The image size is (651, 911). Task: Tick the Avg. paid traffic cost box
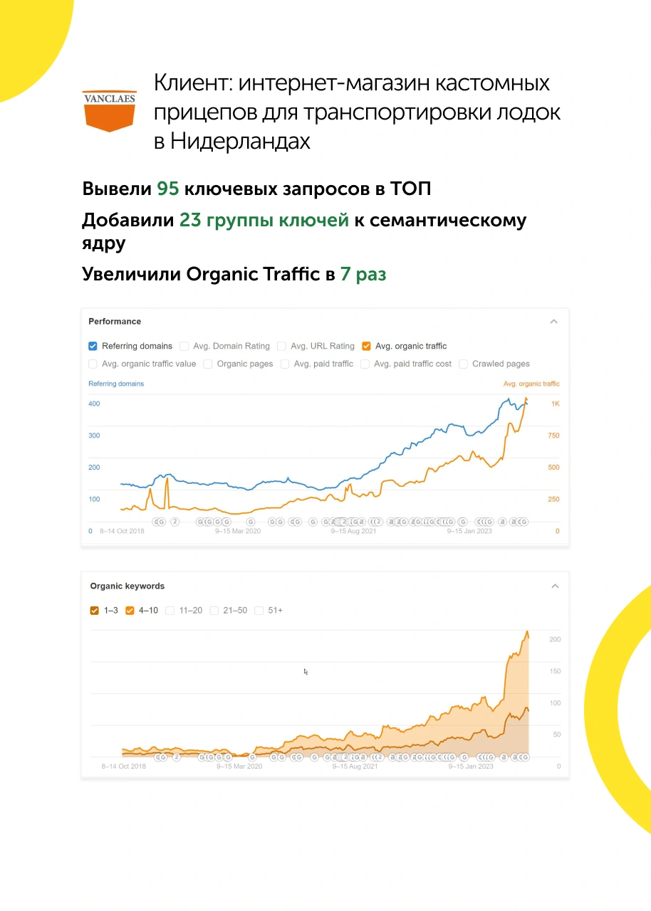point(365,364)
